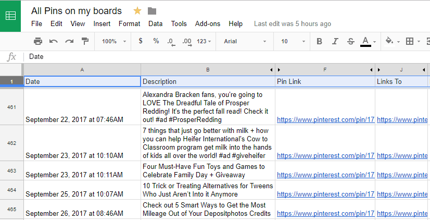Click into the formula bar showing Date
The image size is (430, 220).
tap(227, 57)
